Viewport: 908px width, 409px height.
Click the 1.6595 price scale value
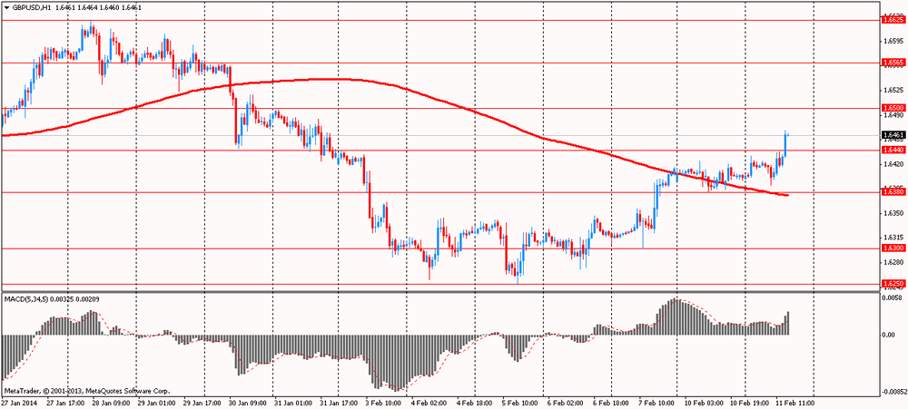pyautogui.click(x=893, y=41)
